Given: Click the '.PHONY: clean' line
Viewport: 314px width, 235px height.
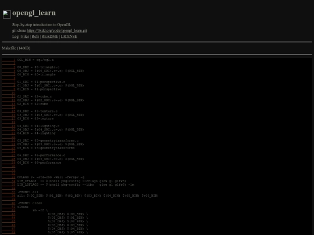Looking at the screenshot, I should (x=30, y=203).
